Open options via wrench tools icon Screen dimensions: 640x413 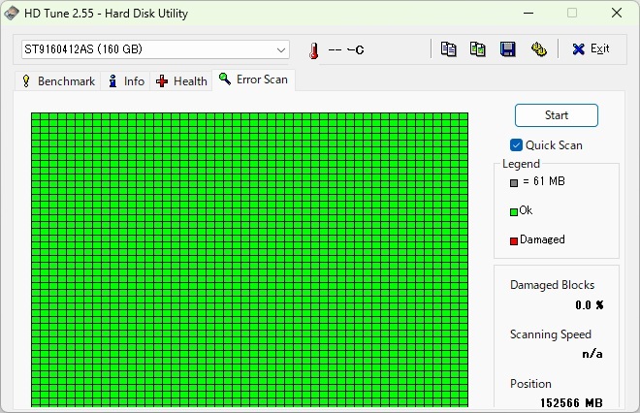(x=539, y=49)
